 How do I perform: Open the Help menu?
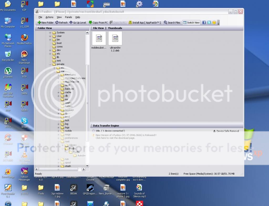[x=78, y=17]
